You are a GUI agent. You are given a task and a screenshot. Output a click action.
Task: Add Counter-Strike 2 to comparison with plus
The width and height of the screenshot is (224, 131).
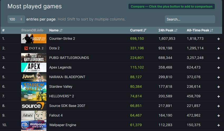218,39
